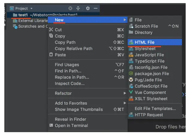Screen dimensions: 190x134
Task: Select the test1 project folder
Action: point(53,15)
